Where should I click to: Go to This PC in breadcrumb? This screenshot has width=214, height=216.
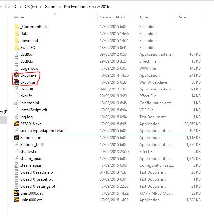pyautogui.click(x=11, y=7)
